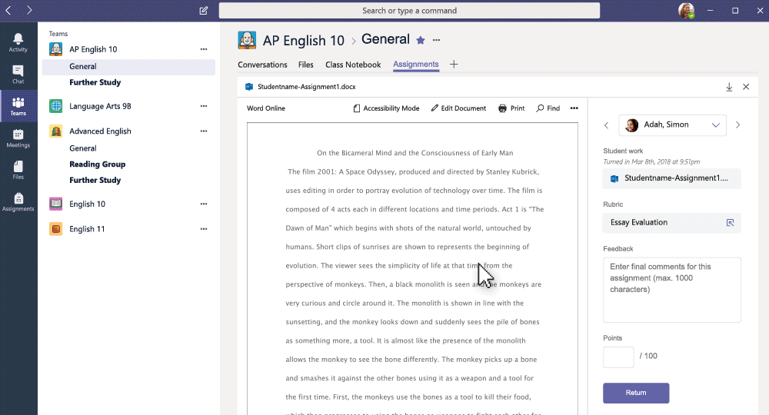769x415 pixels.
Task: Click the Word Online label
Action: [x=266, y=108]
